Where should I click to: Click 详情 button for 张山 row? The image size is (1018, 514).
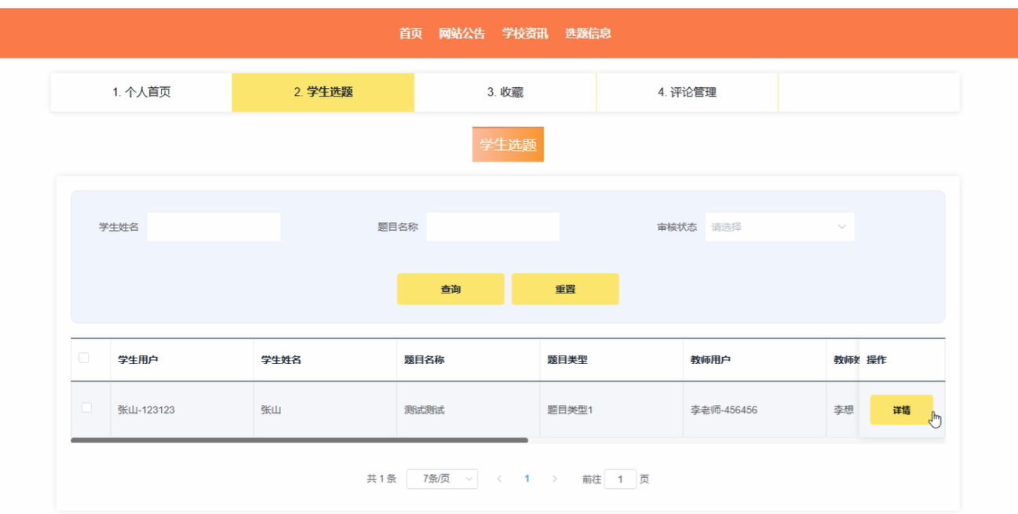[901, 410]
